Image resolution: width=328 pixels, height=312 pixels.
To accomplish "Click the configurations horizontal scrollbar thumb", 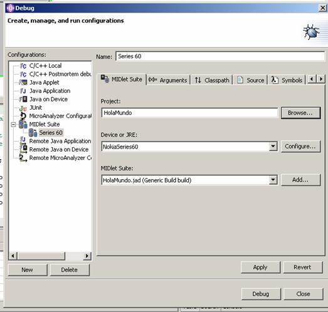I will tap(41, 256).
